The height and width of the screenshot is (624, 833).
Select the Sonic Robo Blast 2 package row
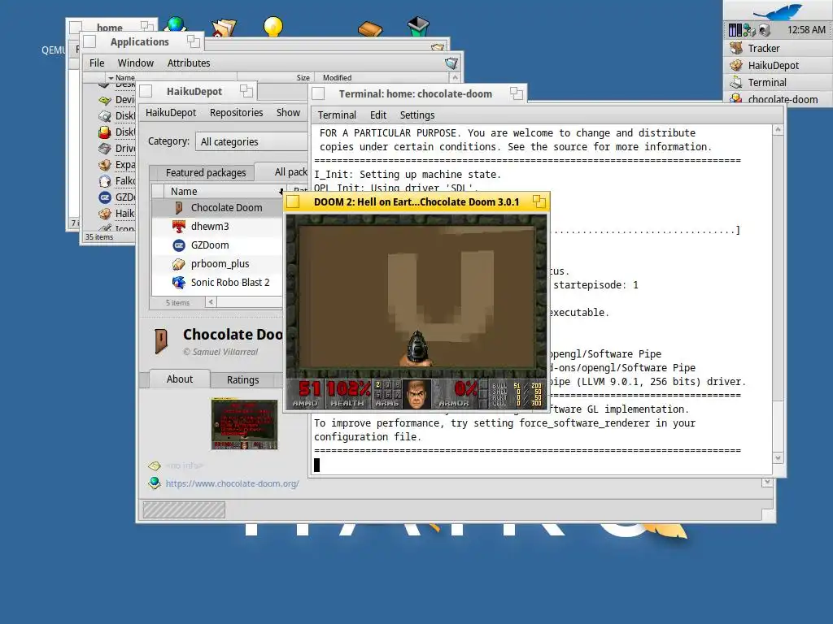(216, 282)
